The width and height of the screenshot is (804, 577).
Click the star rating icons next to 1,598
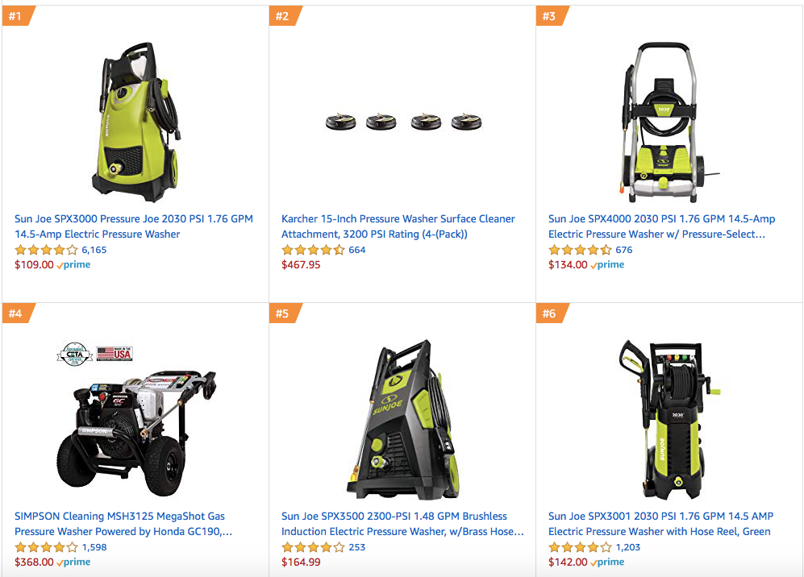point(46,547)
